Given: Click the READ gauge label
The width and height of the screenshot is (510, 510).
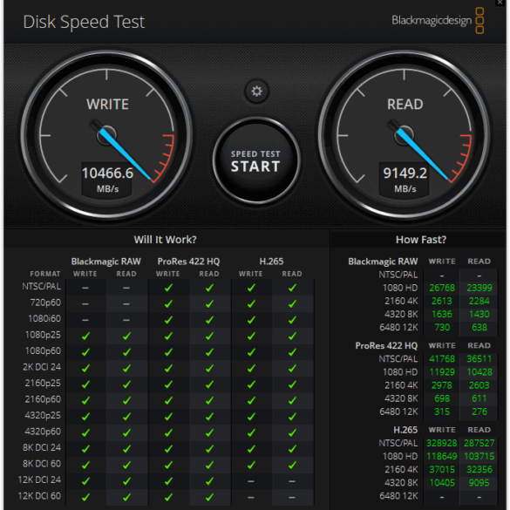Looking at the screenshot, I should tap(405, 105).
